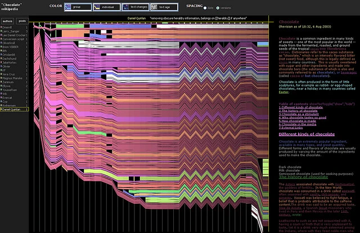Select author Magnus Manske

pyautogui.click(x=14, y=78)
